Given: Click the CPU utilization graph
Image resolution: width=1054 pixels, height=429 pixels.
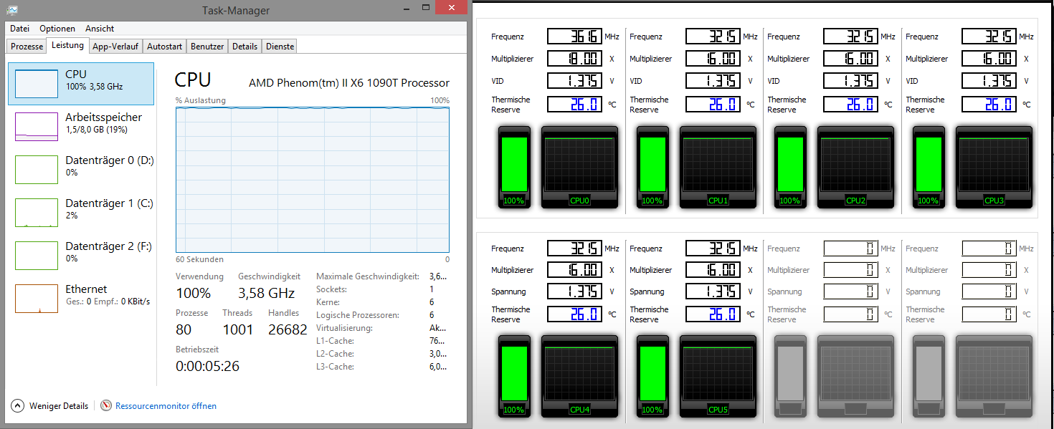Looking at the screenshot, I should 313,179.
